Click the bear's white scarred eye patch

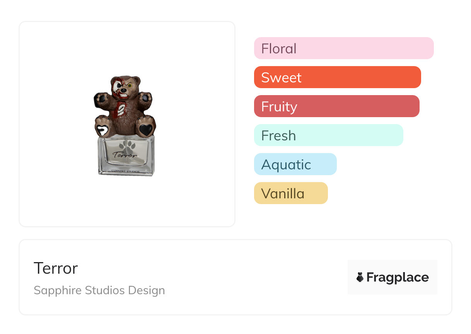pyautogui.click(x=118, y=86)
